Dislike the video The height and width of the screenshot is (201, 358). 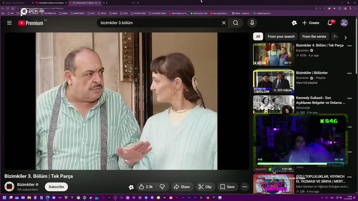click(162, 187)
